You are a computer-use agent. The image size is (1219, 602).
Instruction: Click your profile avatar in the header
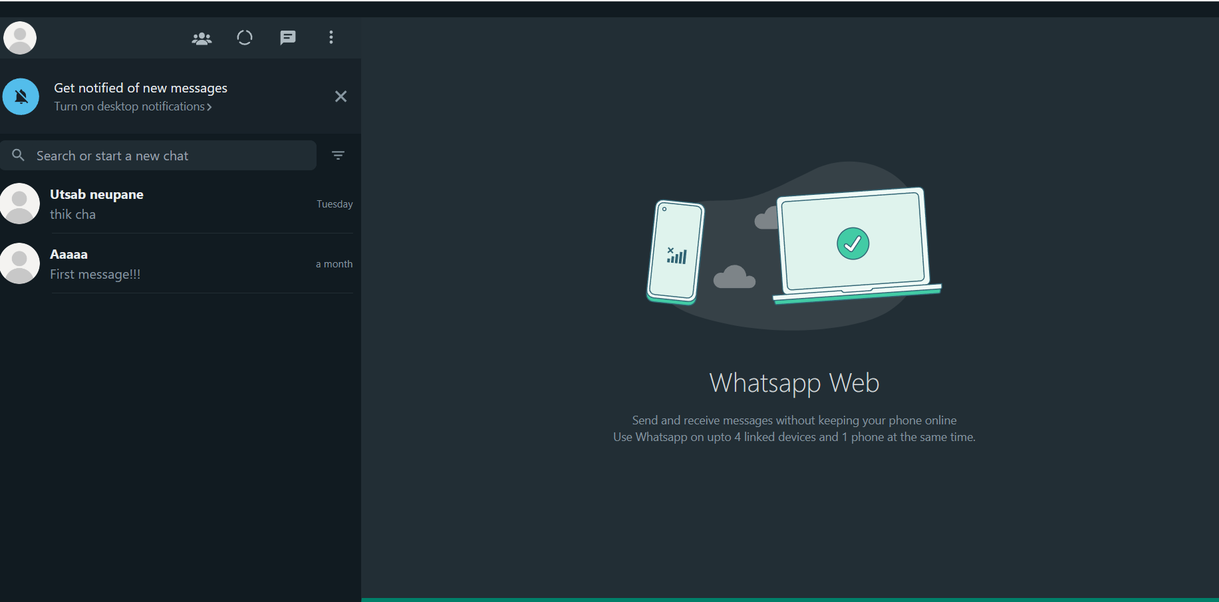click(20, 38)
